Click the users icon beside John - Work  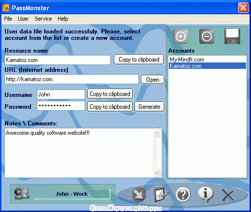[x=22, y=194]
